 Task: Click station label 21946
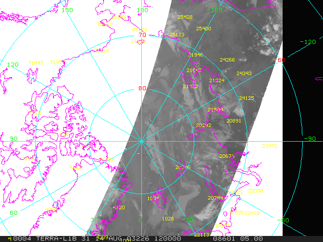pos(195,55)
